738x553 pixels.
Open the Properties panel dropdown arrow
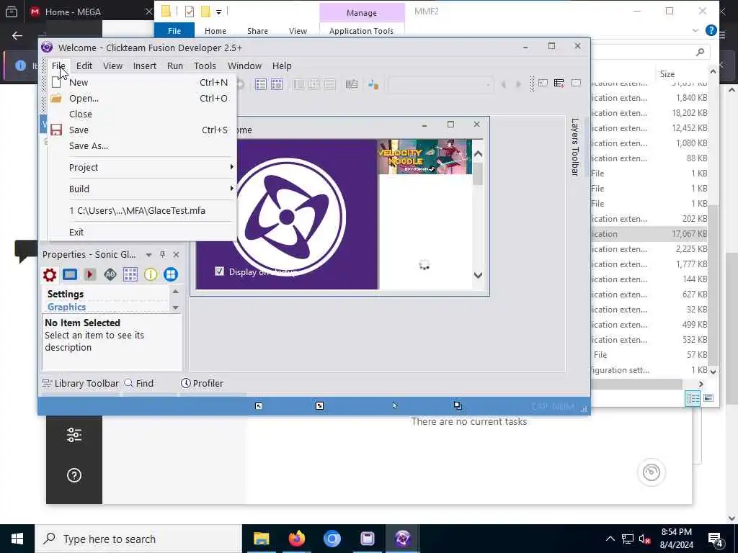point(148,254)
